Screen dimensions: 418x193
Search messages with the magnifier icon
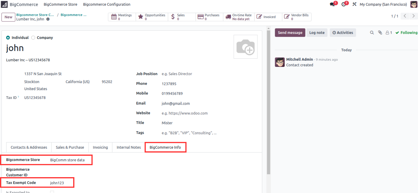point(372,33)
